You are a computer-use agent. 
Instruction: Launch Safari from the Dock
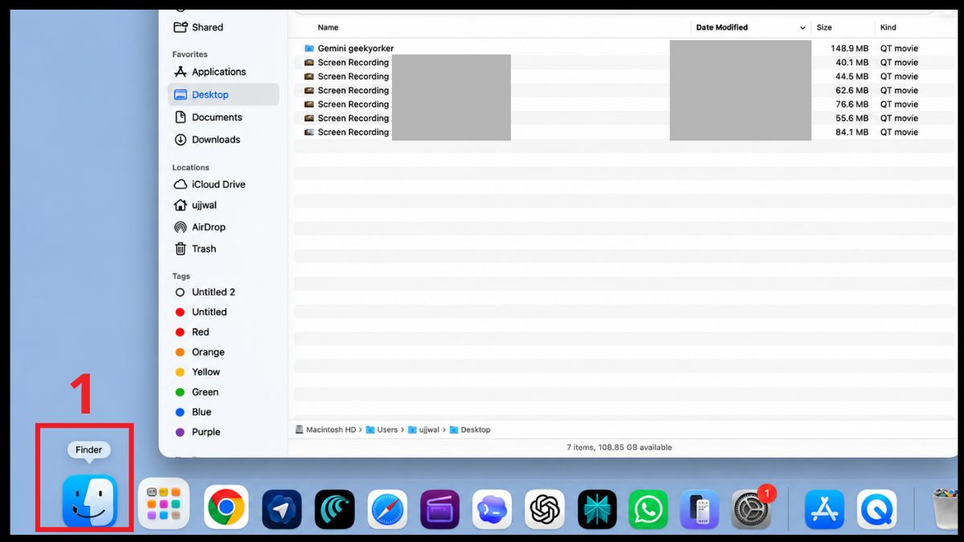(387, 509)
